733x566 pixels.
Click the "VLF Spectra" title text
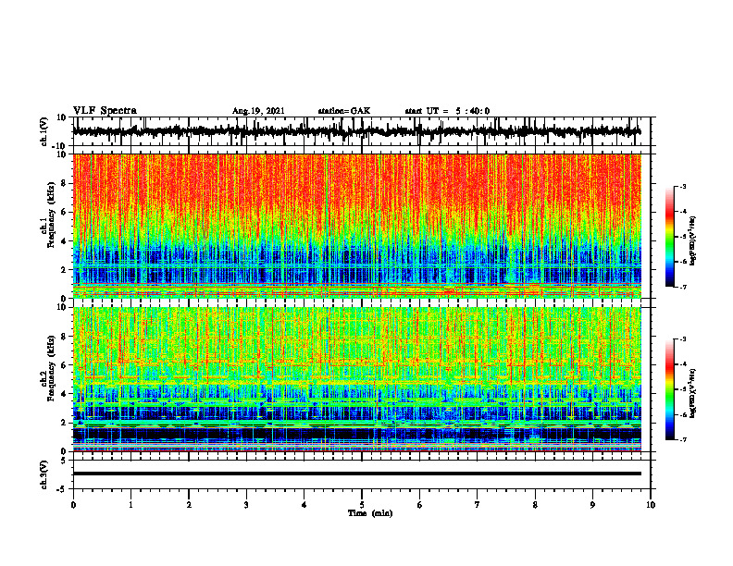pos(105,111)
